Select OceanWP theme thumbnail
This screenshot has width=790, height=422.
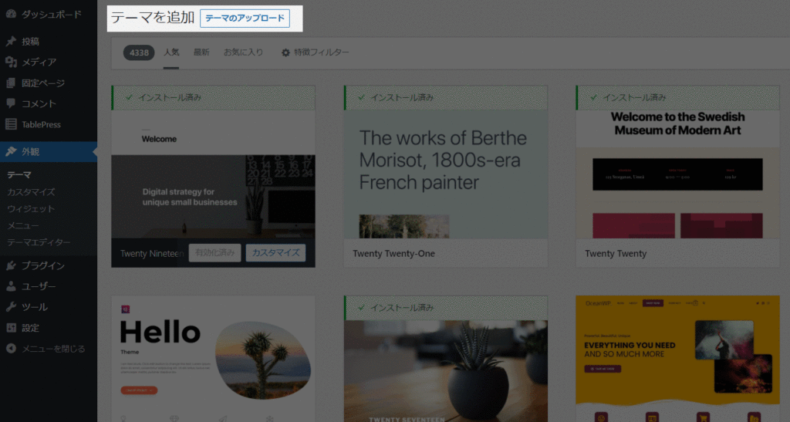coord(677,359)
